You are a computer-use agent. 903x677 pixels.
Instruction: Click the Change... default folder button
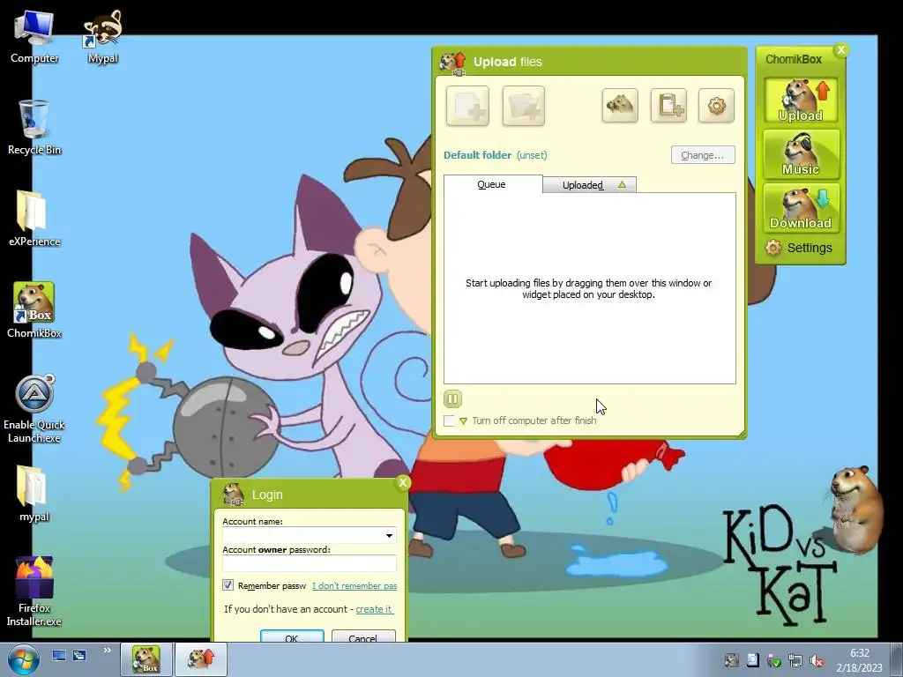click(x=703, y=155)
